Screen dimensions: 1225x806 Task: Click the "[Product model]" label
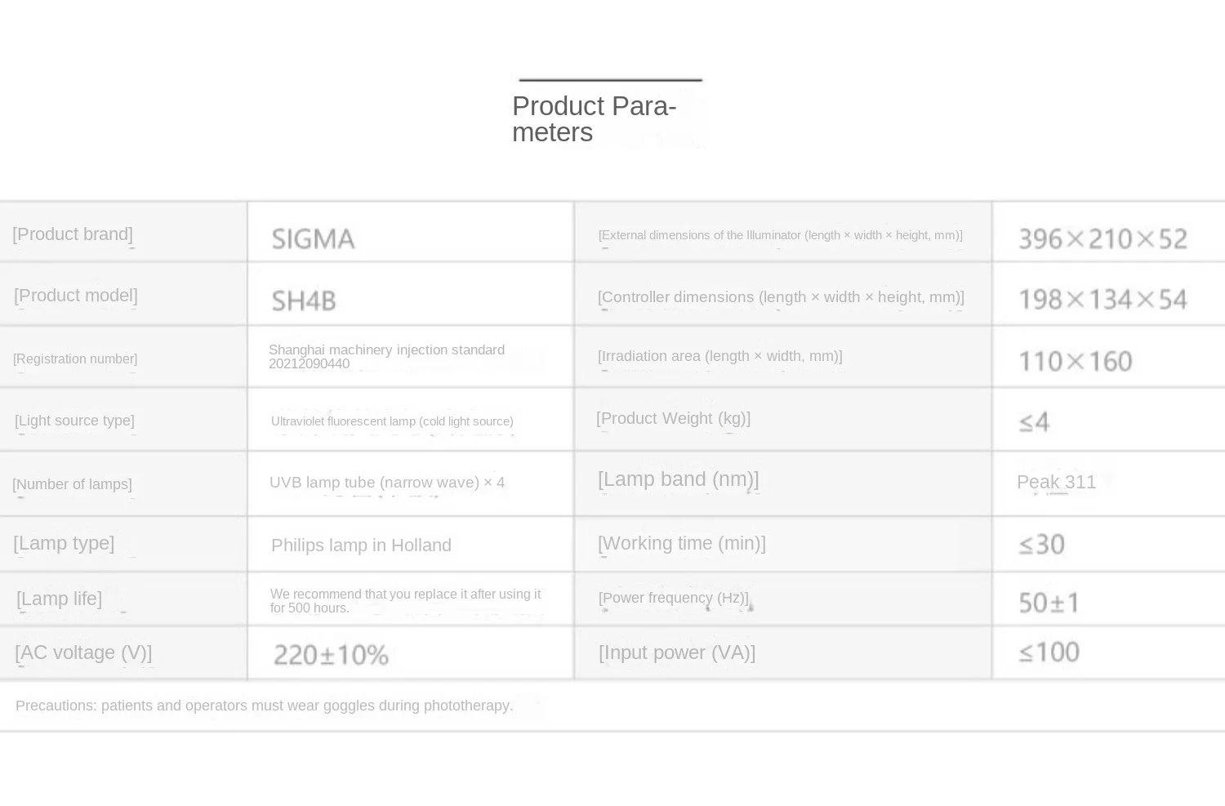(76, 296)
